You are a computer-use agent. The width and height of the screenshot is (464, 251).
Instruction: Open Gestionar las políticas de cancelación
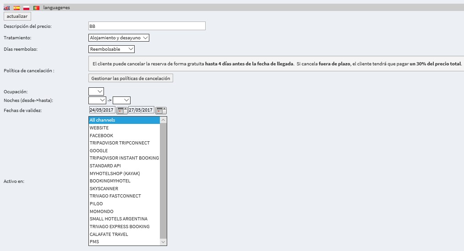point(131,78)
